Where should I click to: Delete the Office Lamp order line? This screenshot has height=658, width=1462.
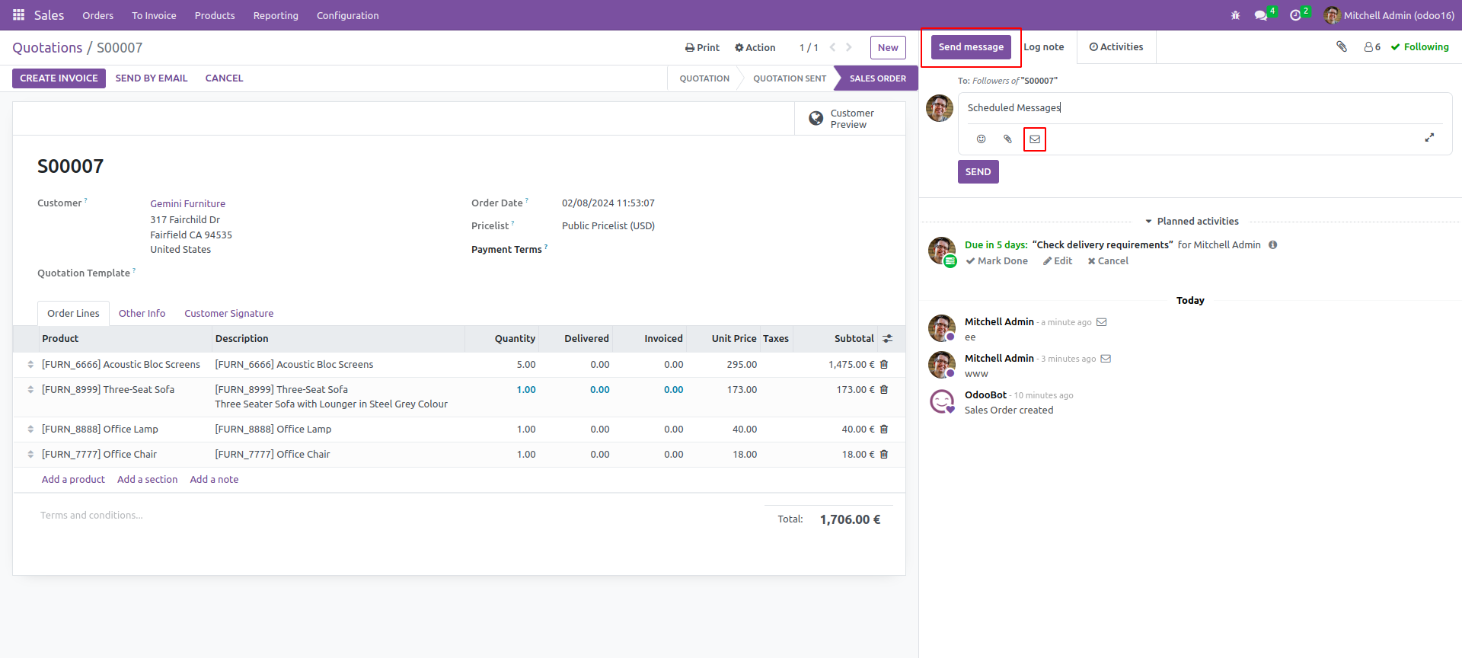884,430
